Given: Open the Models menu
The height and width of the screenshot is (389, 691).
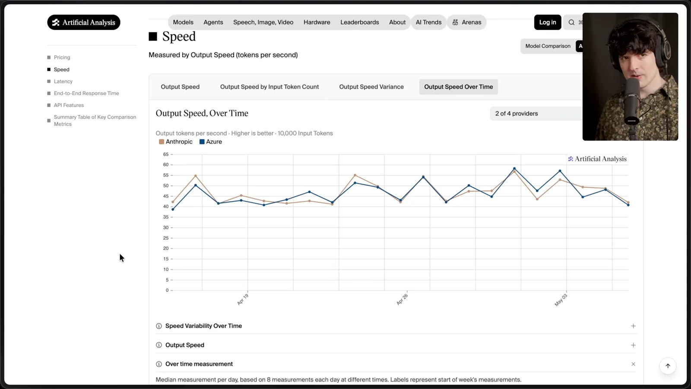Looking at the screenshot, I should 183,22.
